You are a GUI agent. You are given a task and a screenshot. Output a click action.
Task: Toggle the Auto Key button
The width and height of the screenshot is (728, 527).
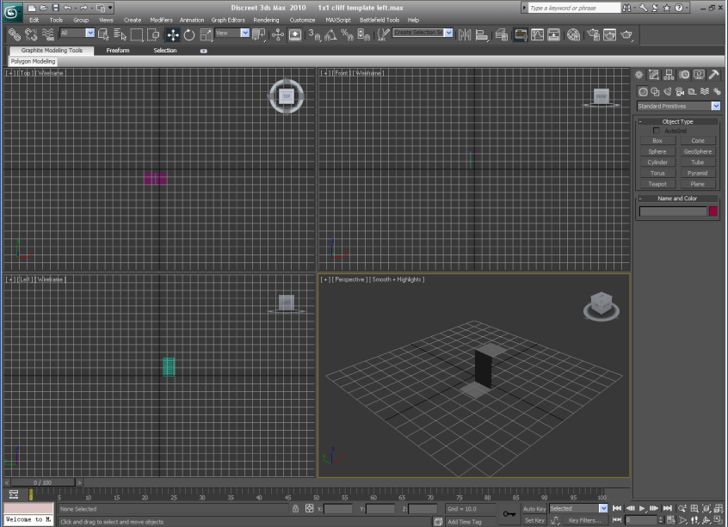(534, 509)
